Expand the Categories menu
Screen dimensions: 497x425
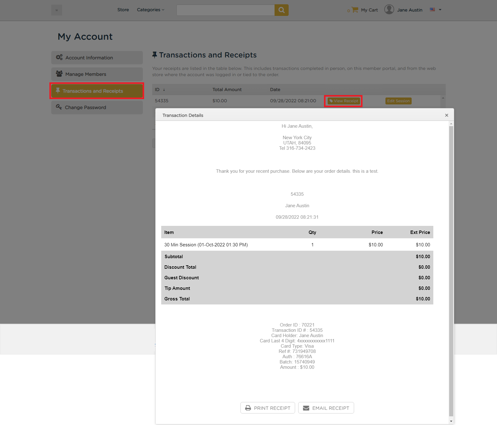pos(151,10)
